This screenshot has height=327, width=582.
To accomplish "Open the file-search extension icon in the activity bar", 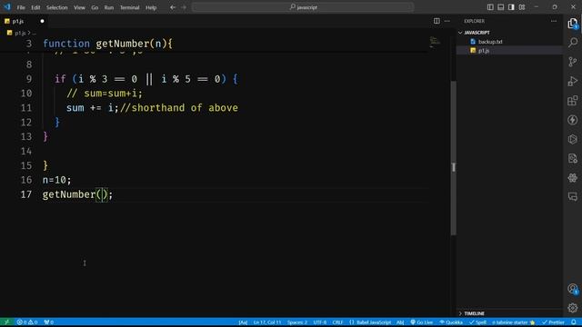I will [573, 158].
